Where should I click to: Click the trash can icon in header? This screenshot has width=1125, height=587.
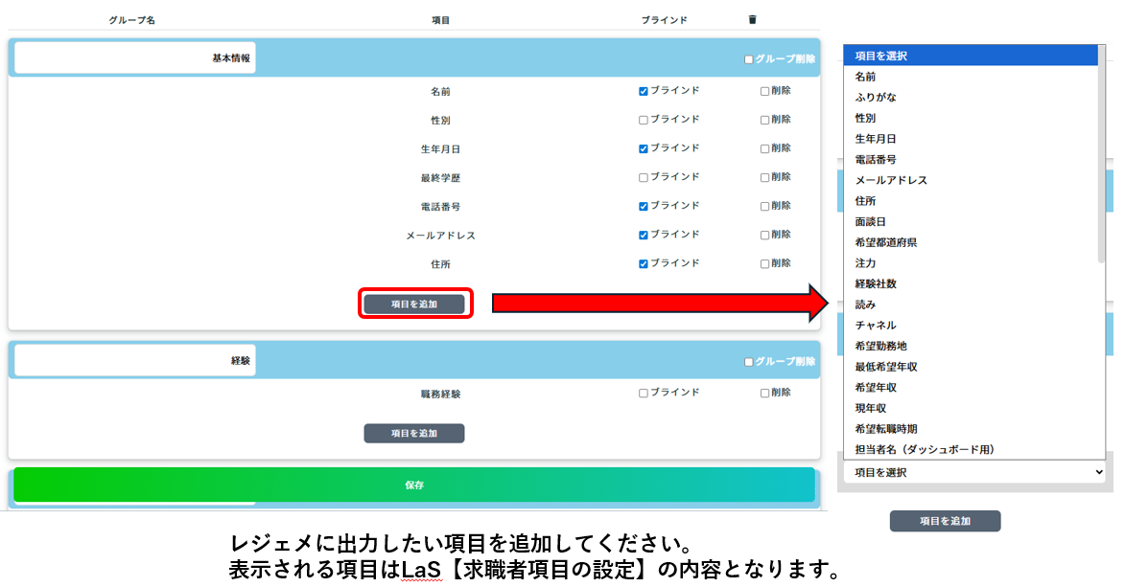coord(752,19)
